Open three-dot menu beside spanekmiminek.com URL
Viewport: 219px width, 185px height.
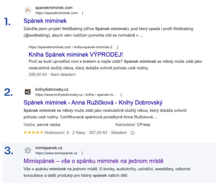83,13
